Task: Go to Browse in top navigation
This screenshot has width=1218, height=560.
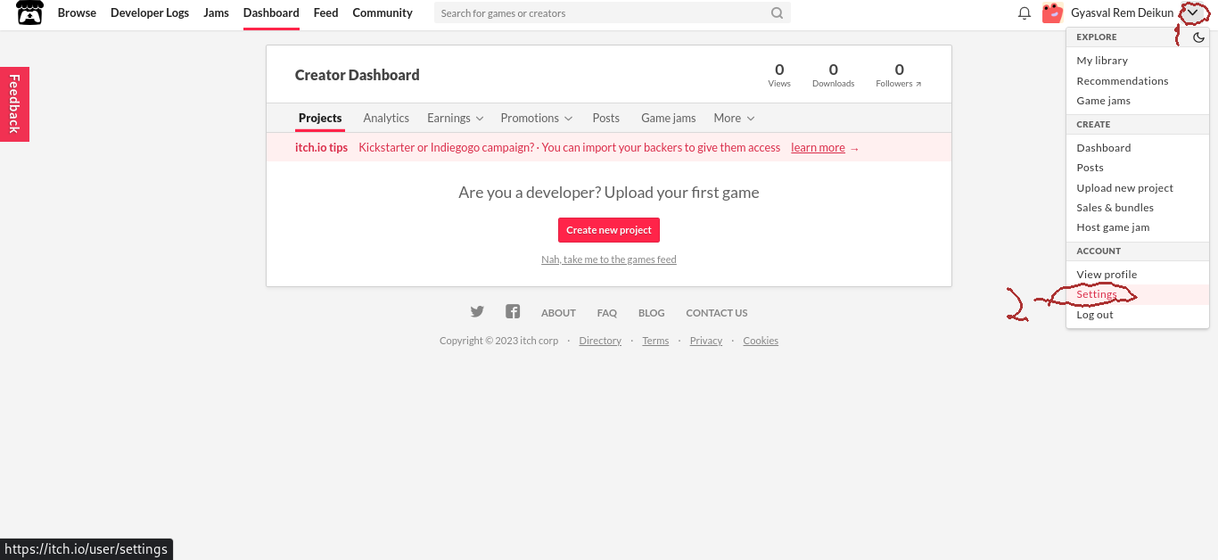Action: 77,12
